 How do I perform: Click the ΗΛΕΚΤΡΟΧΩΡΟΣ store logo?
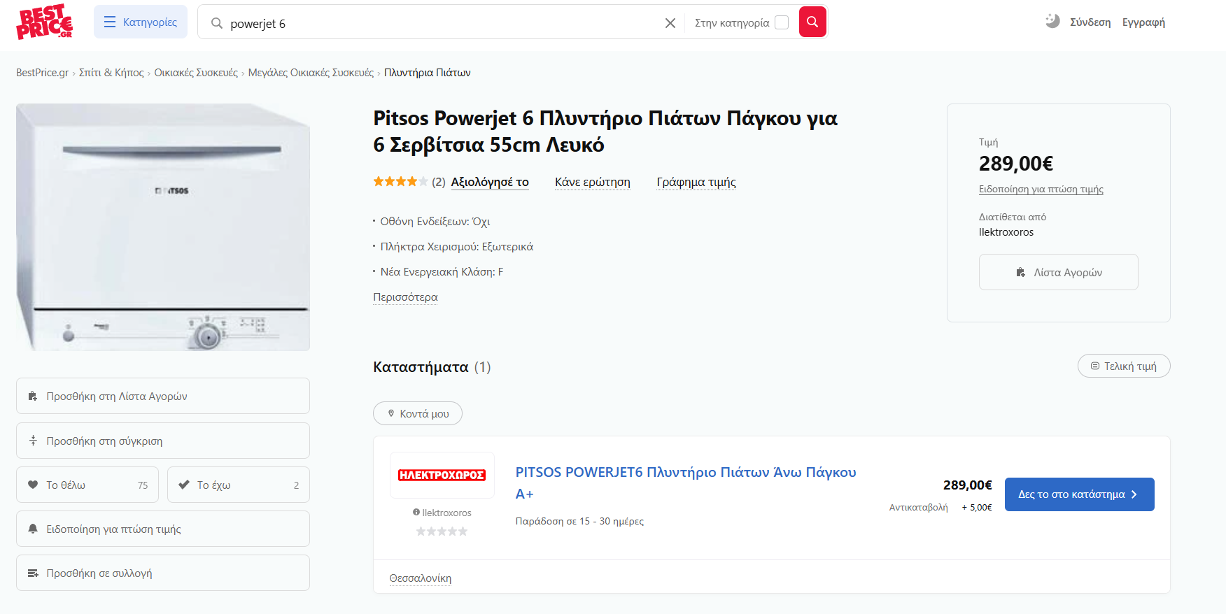coord(442,475)
